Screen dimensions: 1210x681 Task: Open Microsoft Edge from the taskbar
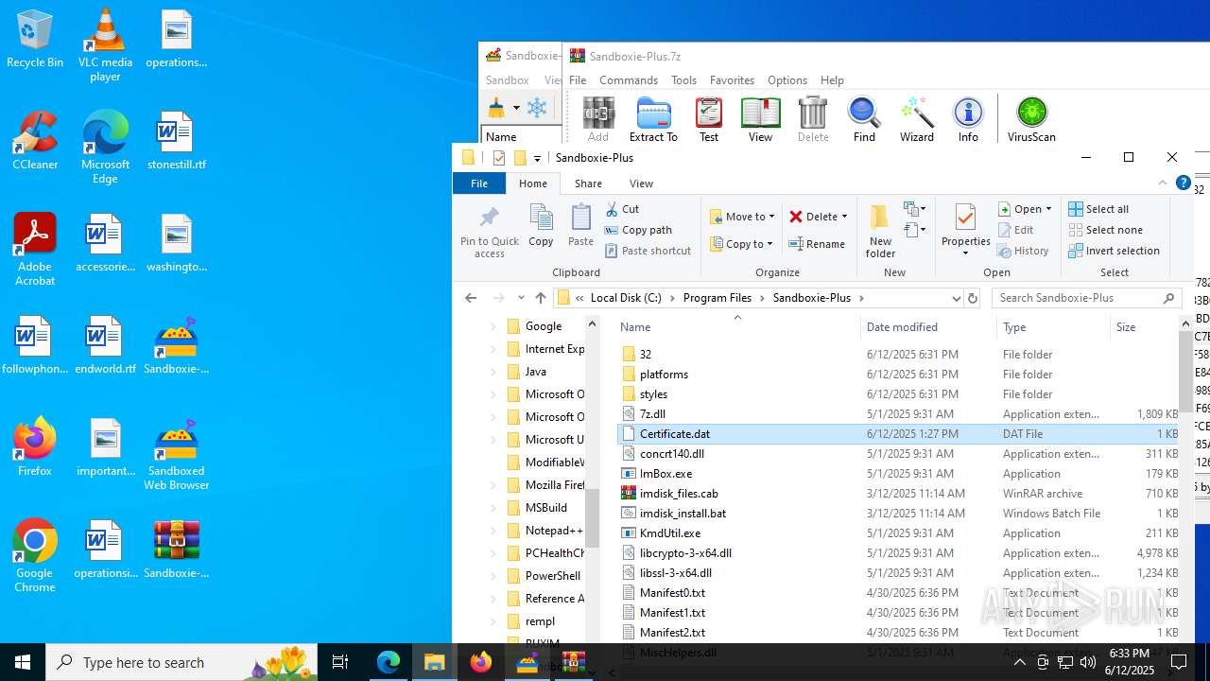(389, 662)
